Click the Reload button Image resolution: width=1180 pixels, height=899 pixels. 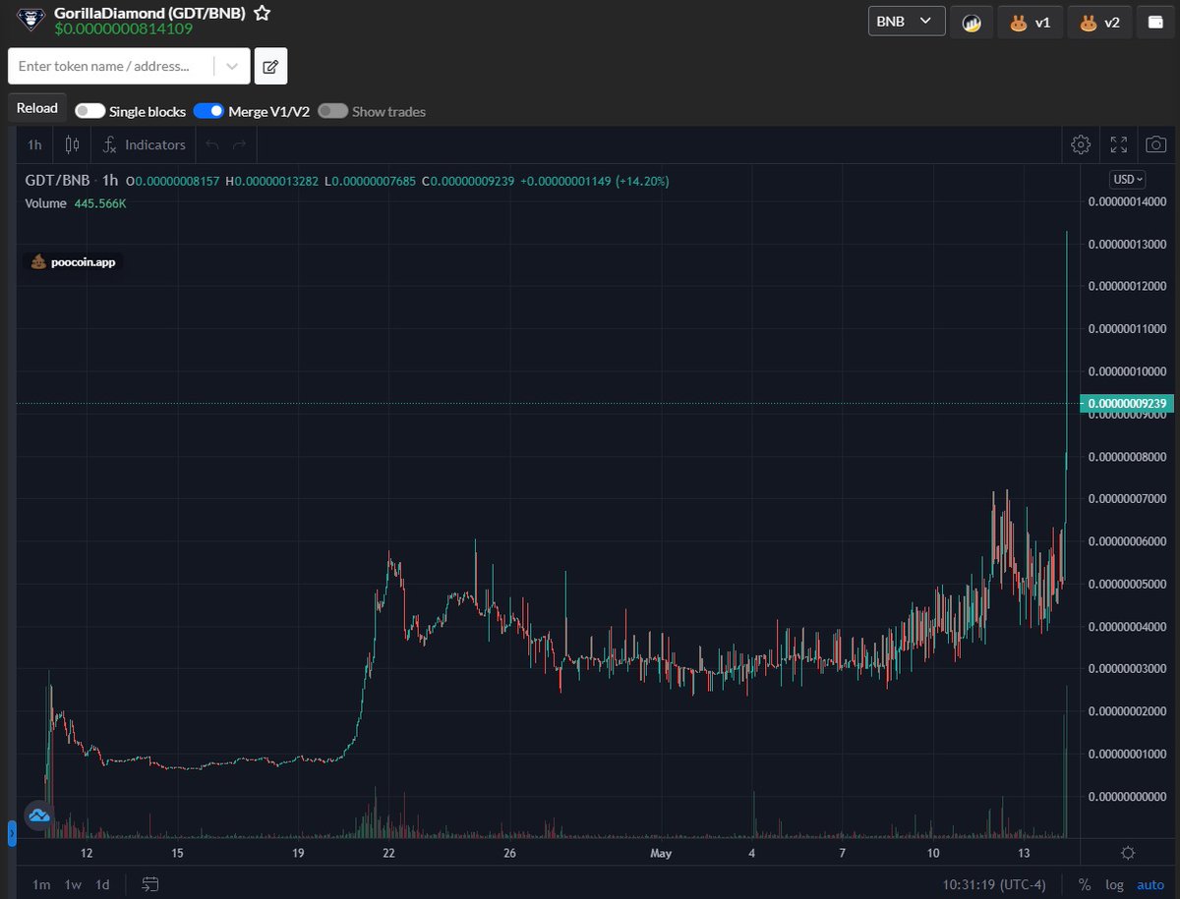point(37,107)
